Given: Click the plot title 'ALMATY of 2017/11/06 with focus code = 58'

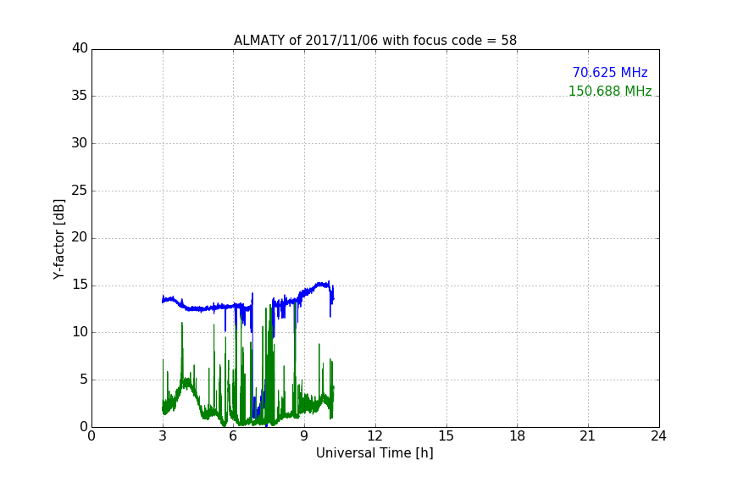Looking at the screenshot, I should (374, 41).
